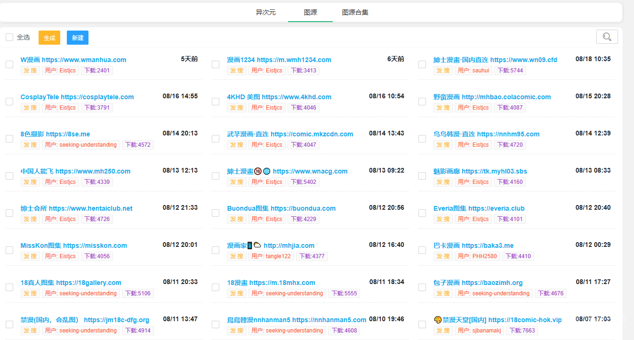Check the 野蛮漫画 row checkbox
The width and height of the screenshot is (634, 340).
[x=422, y=102]
